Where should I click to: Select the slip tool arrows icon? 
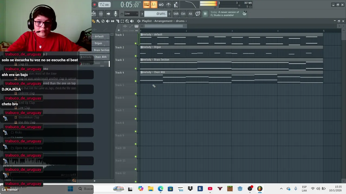113,21
